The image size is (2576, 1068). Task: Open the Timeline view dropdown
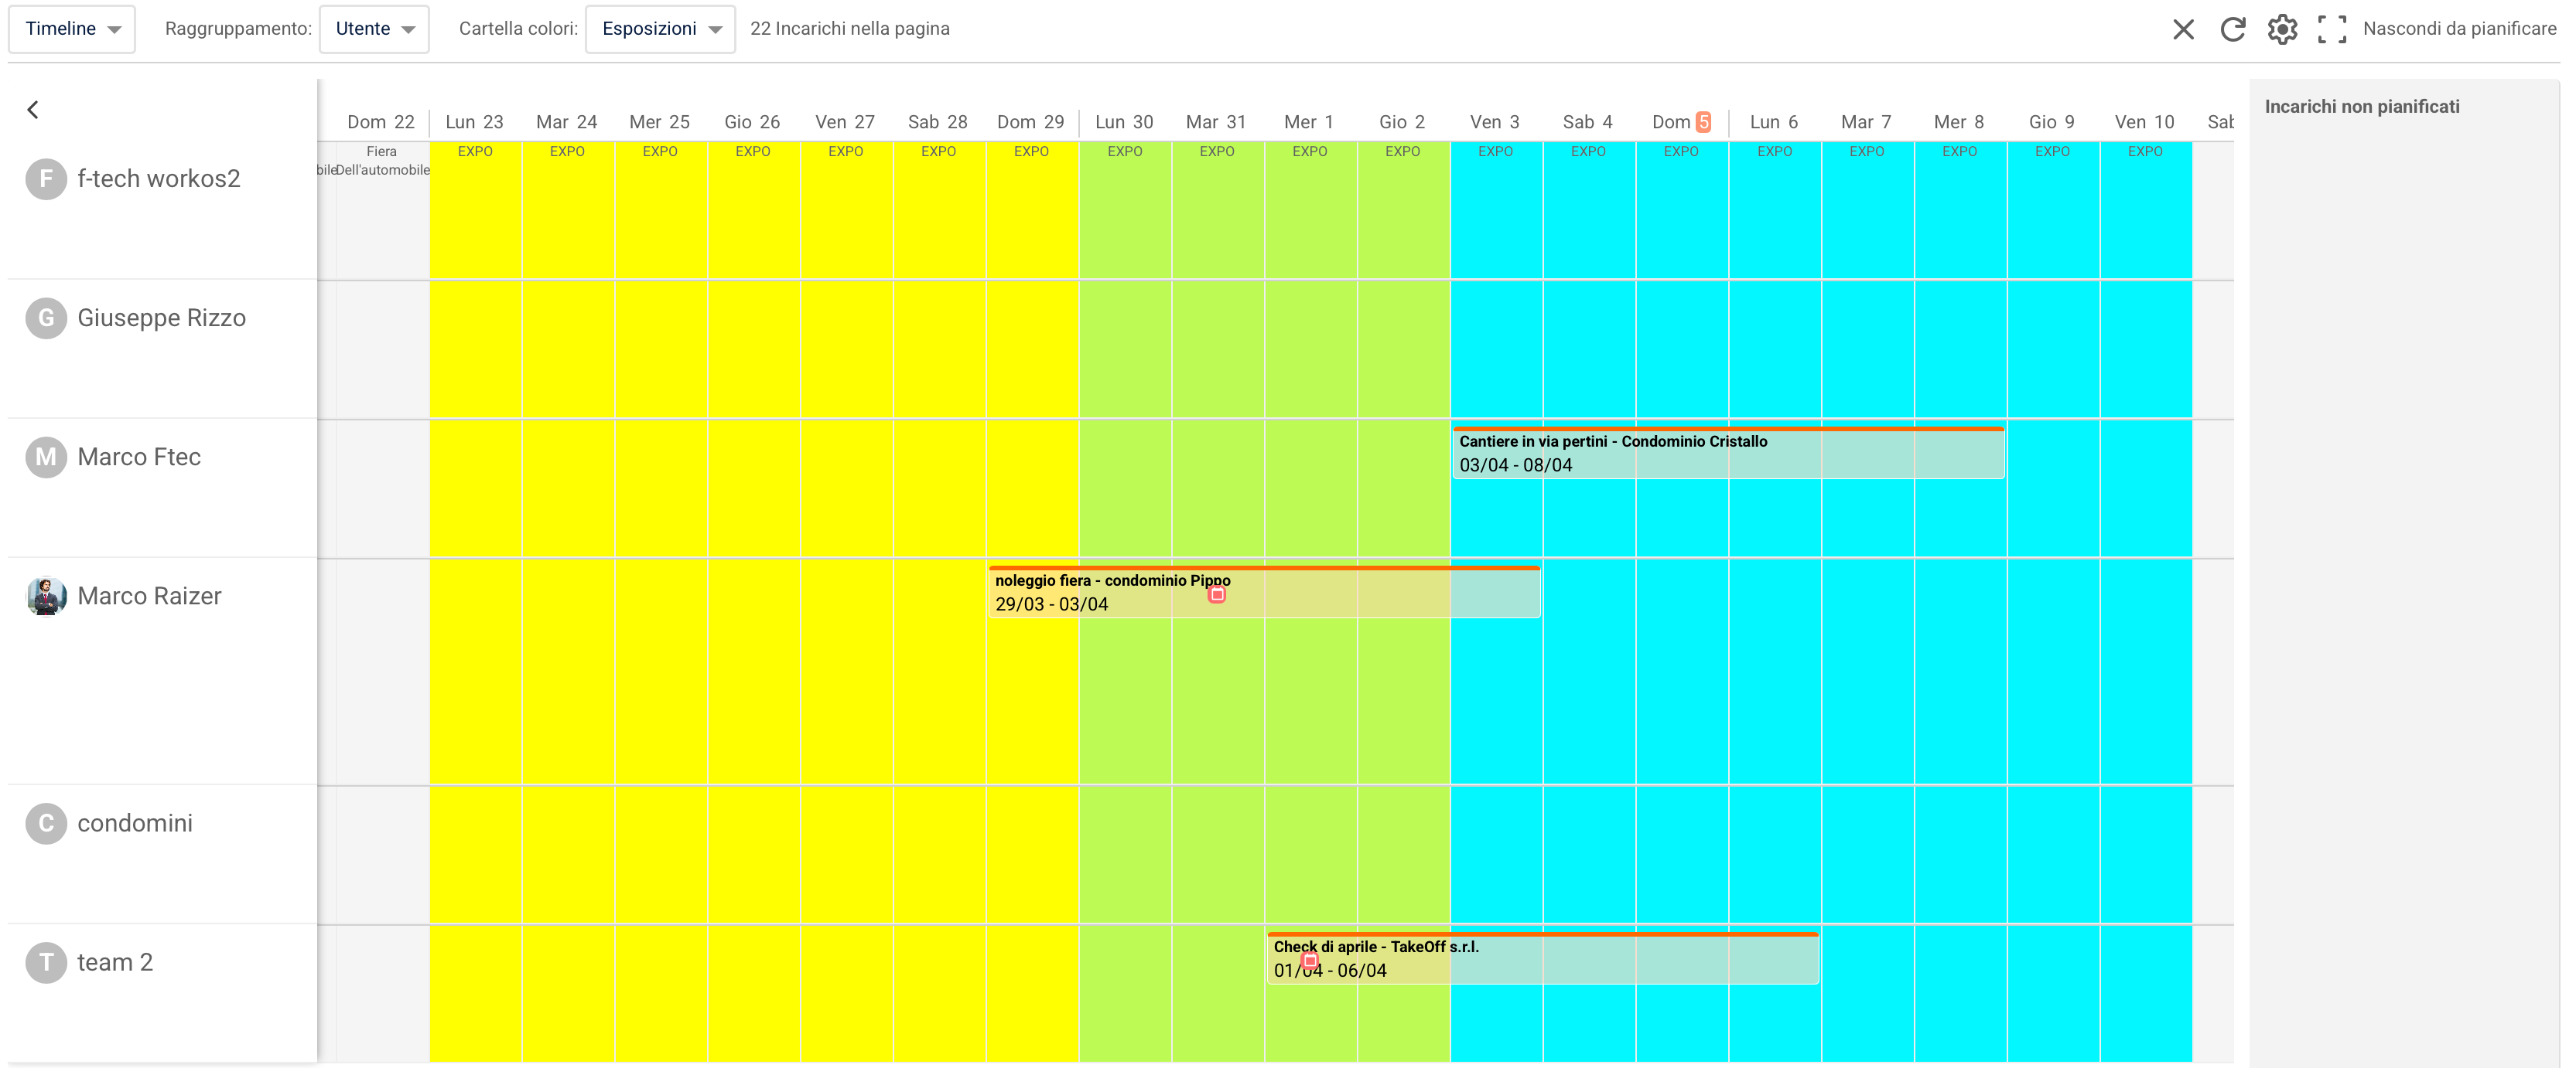(x=72, y=29)
